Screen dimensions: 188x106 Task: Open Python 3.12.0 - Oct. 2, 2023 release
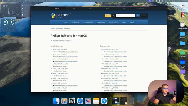tap(60, 49)
